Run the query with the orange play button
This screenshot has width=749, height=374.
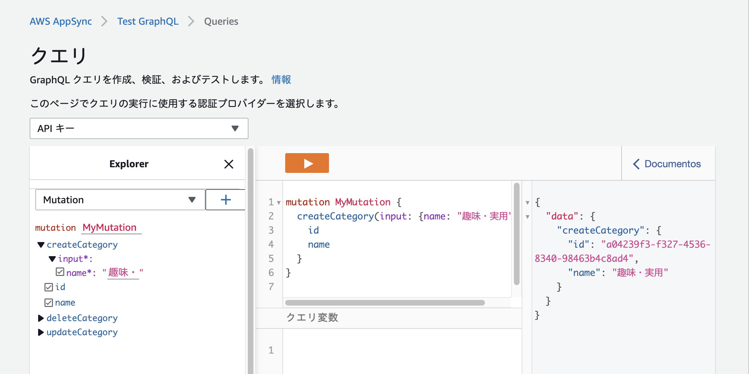[x=307, y=163]
